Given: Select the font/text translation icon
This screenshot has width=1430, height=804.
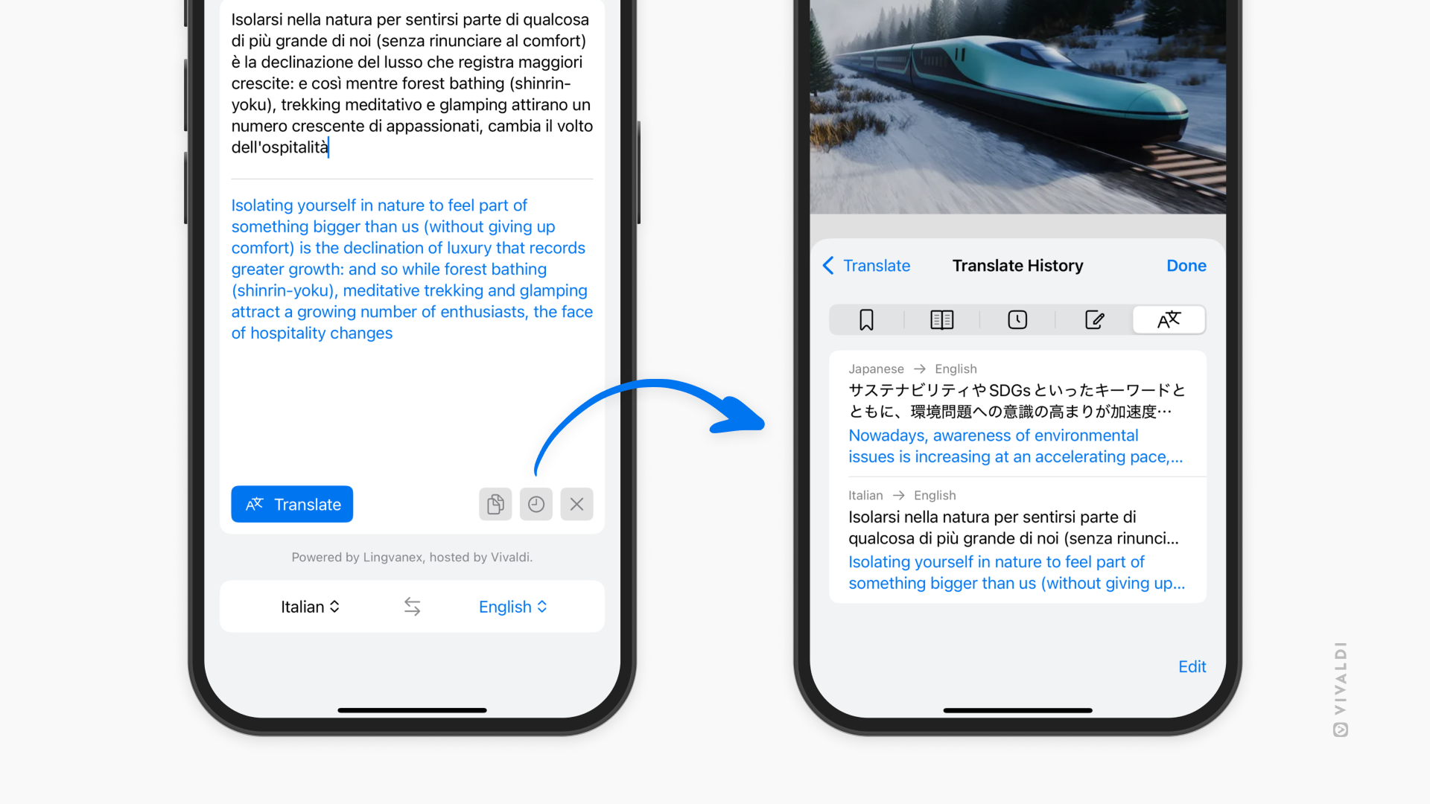Looking at the screenshot, I should (1170, 319).
